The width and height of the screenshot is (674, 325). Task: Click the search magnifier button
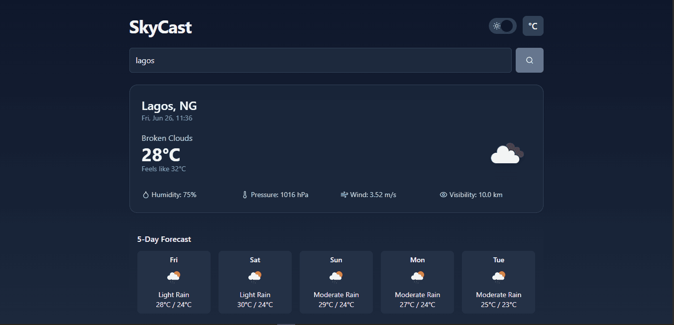[529, 60]
